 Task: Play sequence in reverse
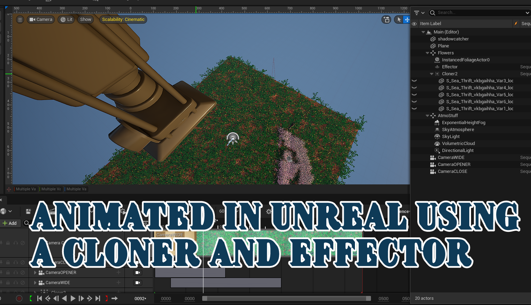64,298
